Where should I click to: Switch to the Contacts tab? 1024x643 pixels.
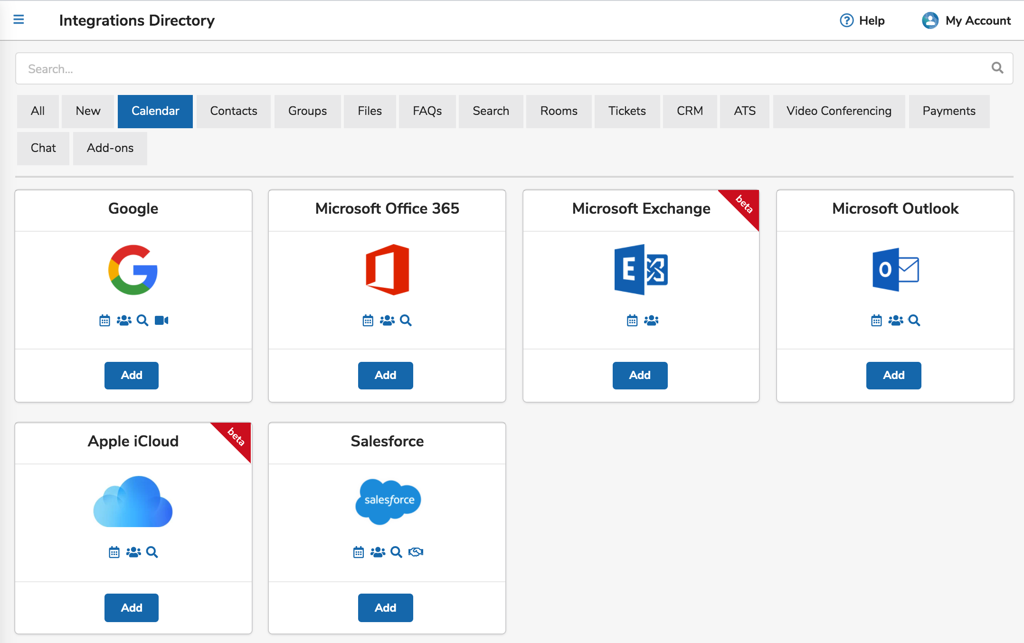(234, 111)
